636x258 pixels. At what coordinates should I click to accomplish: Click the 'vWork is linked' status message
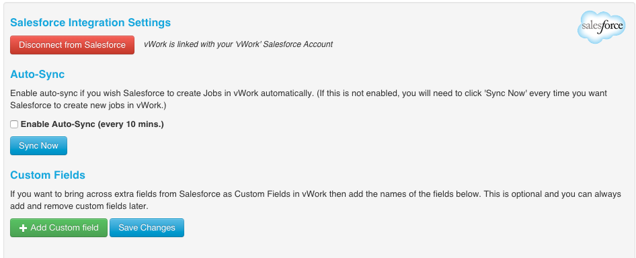pyautogui.click(x=239, y=44)
